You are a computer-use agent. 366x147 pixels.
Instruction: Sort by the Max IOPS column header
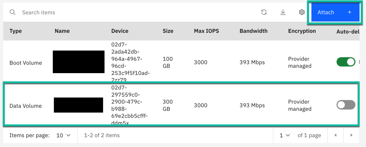click(206, 31)
